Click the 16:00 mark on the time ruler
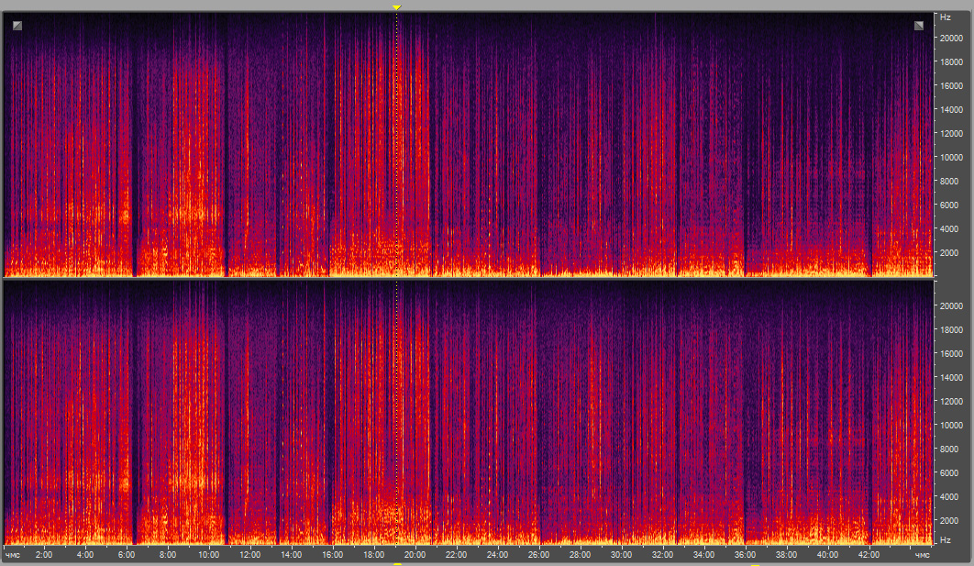This screenshot has height=566, width=974. (x=332, y=555)
